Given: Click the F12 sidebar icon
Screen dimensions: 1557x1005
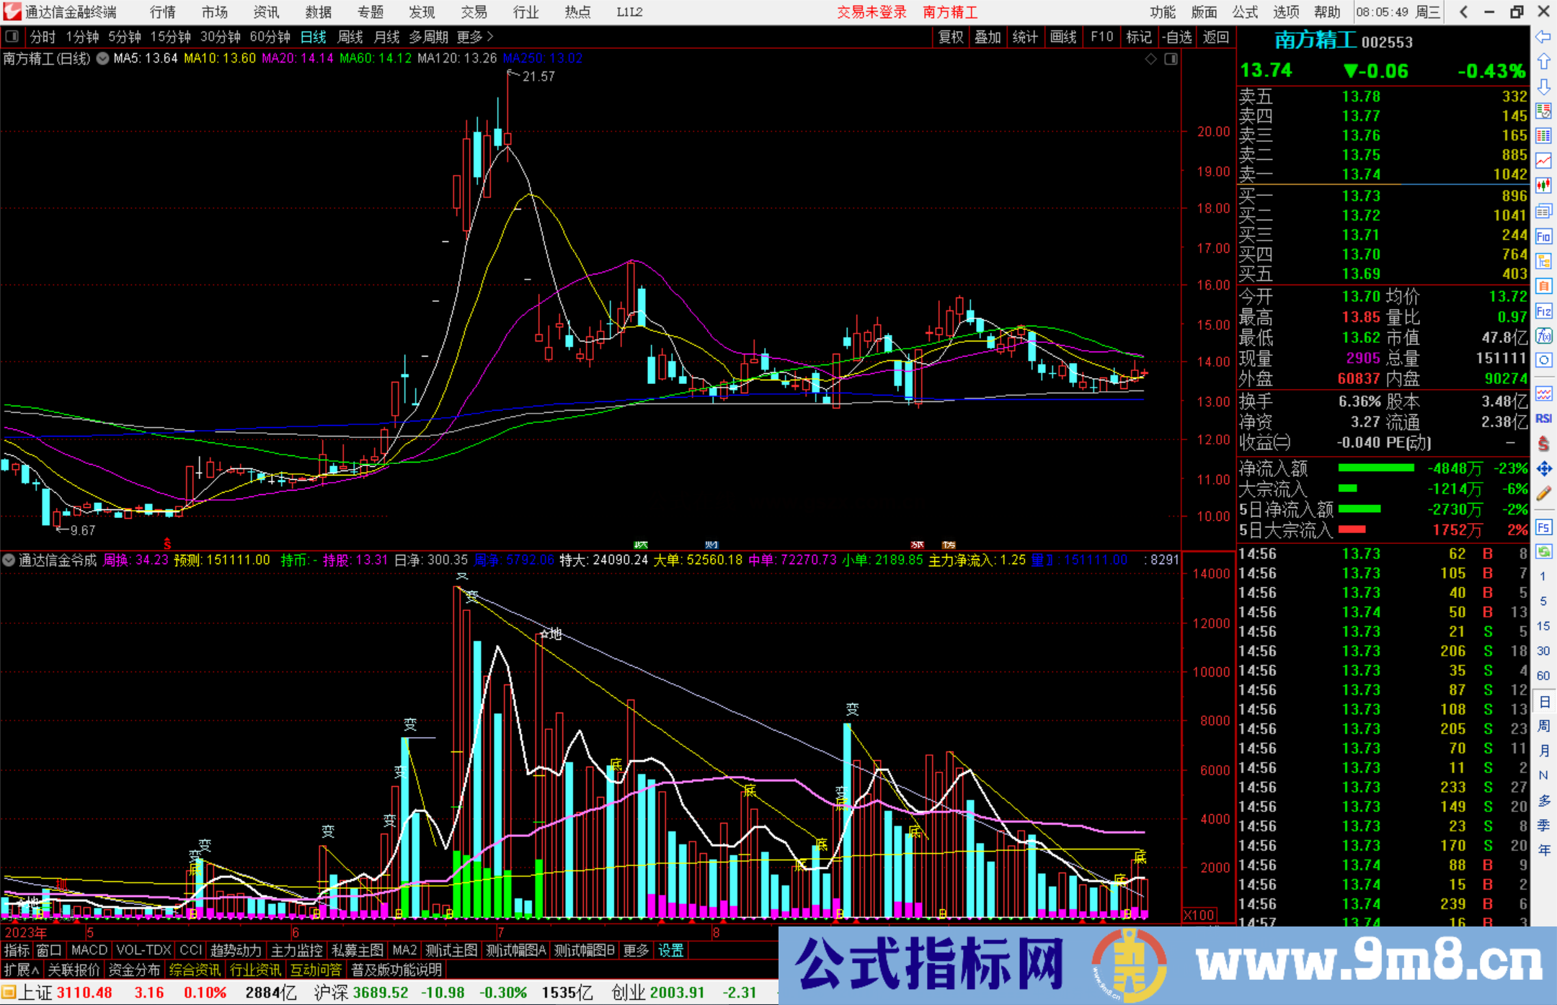Looking at the screenshot, I should (1543, 311).
